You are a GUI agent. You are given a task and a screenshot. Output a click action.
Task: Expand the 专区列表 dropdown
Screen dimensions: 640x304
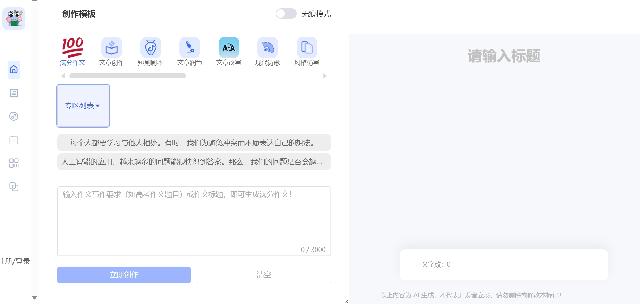[x=83, y=106]
